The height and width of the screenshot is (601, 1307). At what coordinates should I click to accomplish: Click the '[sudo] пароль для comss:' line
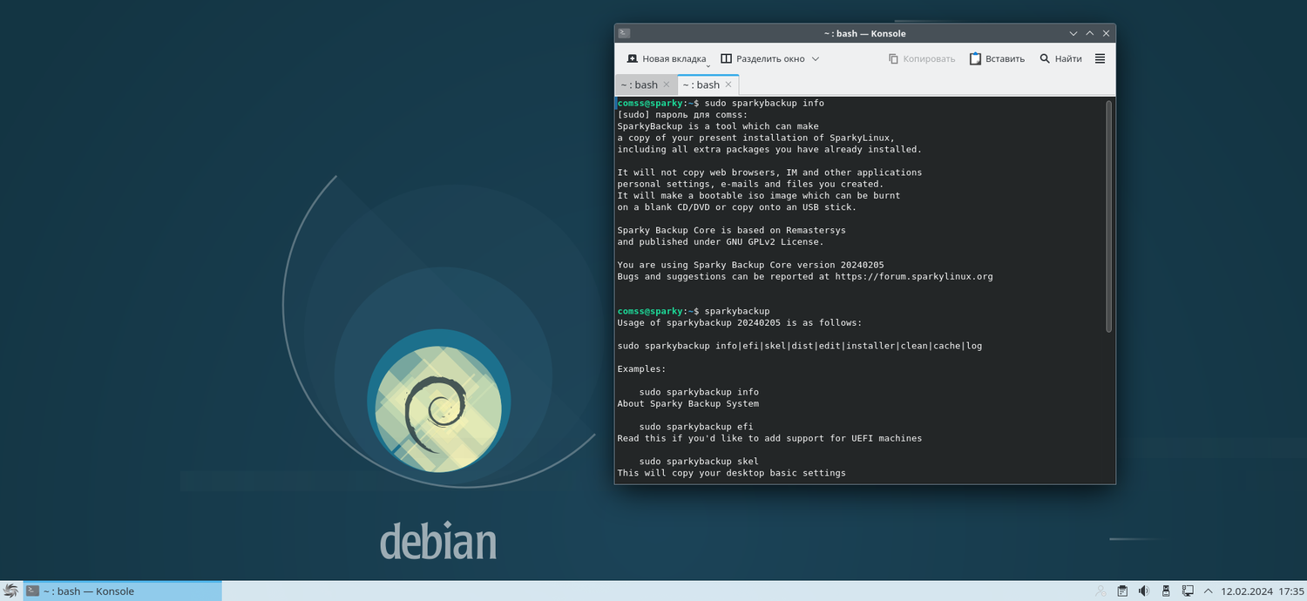682,114
